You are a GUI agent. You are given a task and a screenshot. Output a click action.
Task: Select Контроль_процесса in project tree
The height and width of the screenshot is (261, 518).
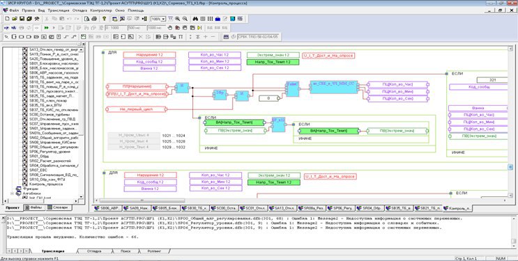coord(46,184)
